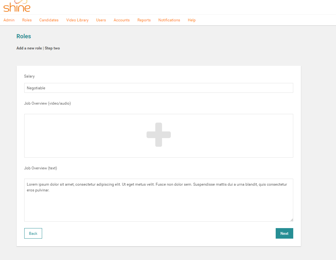Click inside the Job Overview text area

coord(159,204)
